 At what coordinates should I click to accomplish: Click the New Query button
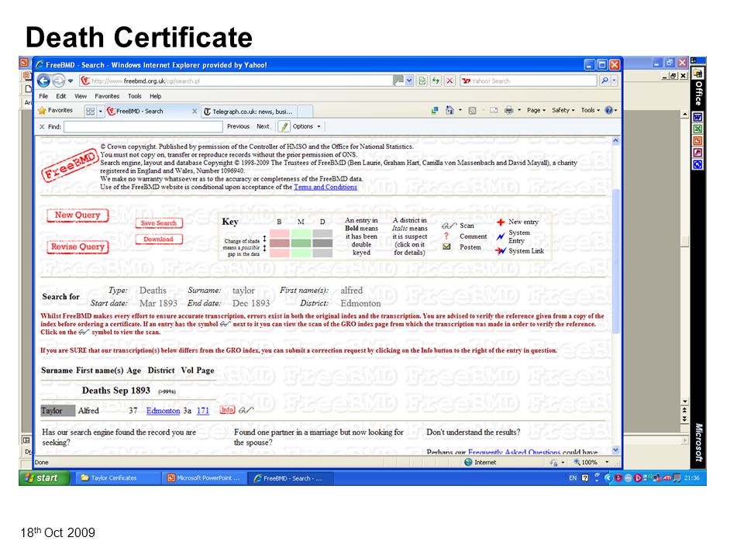point(77,215)
